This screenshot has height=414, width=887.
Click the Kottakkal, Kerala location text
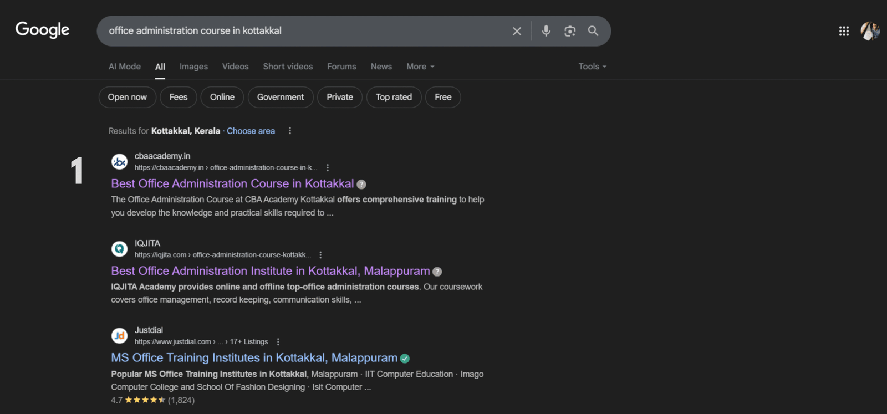[186, 131]
